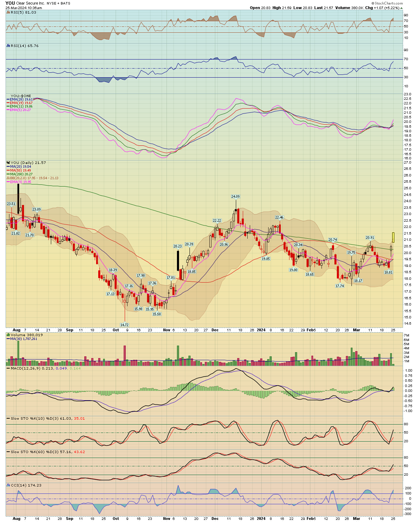Click the '15.58' price annotation
Screen dimensions: 418x522
point(157,314)
